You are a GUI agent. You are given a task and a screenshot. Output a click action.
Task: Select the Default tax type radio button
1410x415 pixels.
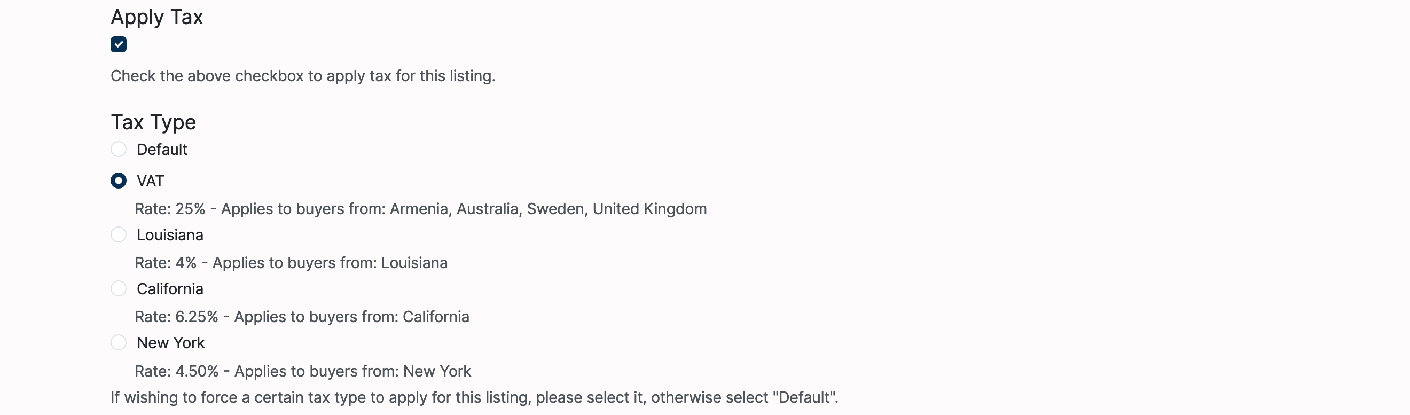pos(118,149)
